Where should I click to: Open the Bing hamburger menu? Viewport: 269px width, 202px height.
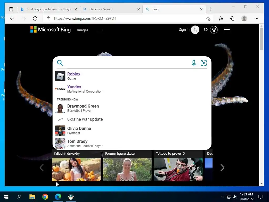tap(227, 29)
